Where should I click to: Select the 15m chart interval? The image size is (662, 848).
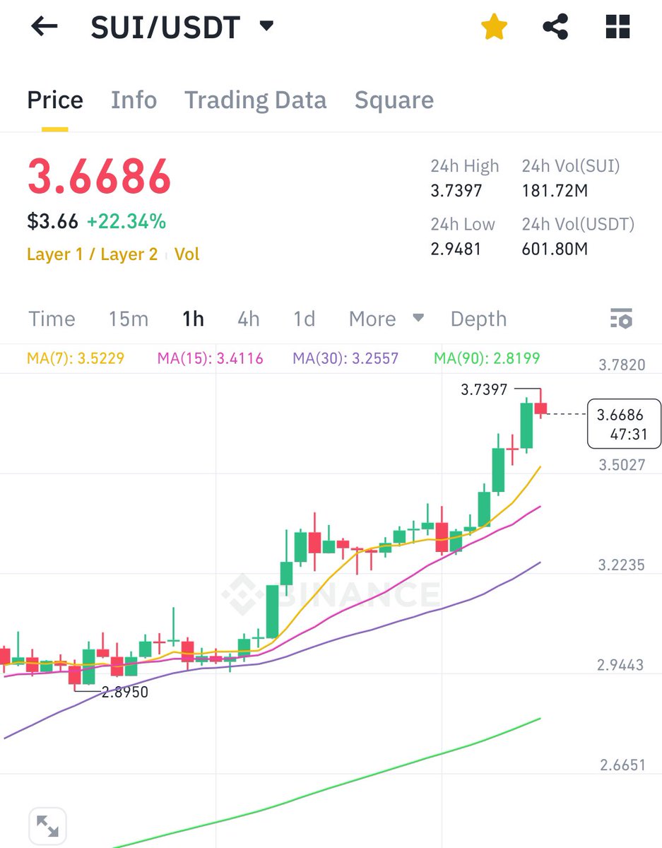pyautogui.click(x=129, y=319)
